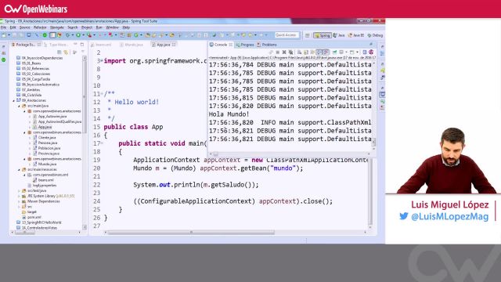The height and width of the screenshot is (282, 501).
Task: Collapse the src/main/java folder
Action: pyautogui.click(x=19, y=106)
